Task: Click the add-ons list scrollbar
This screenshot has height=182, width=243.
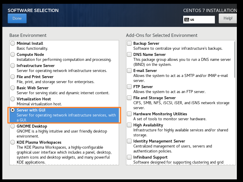Action: click(234, 59)
